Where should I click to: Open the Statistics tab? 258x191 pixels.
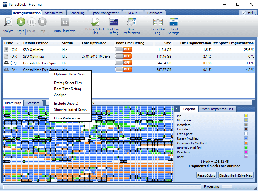coord(33,103)
